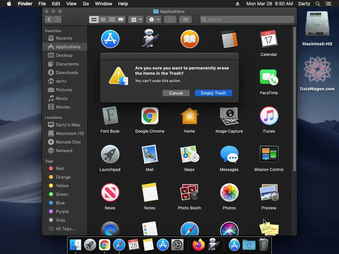Open the Photo Booth application
Image resolution: width=339 pixels, height=254 pixels.
coord(189,193)
